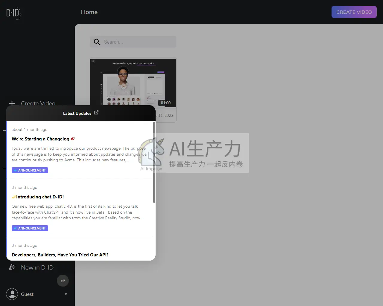Click the plus icon beside Create Video

tap(12, 103)
